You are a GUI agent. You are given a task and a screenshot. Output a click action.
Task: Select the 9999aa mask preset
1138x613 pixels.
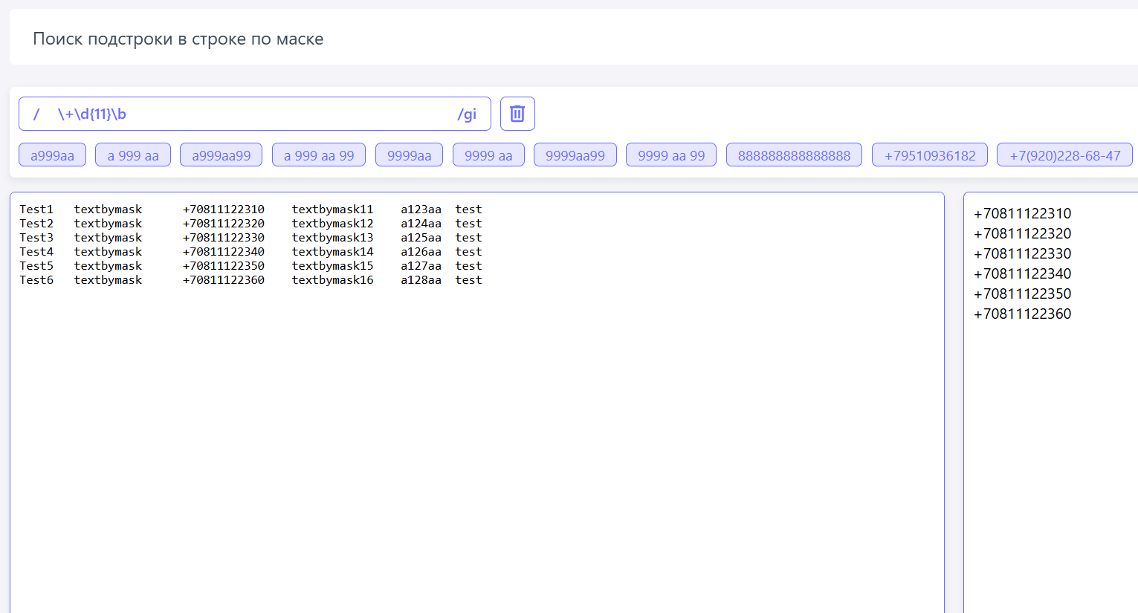(409, 155)
